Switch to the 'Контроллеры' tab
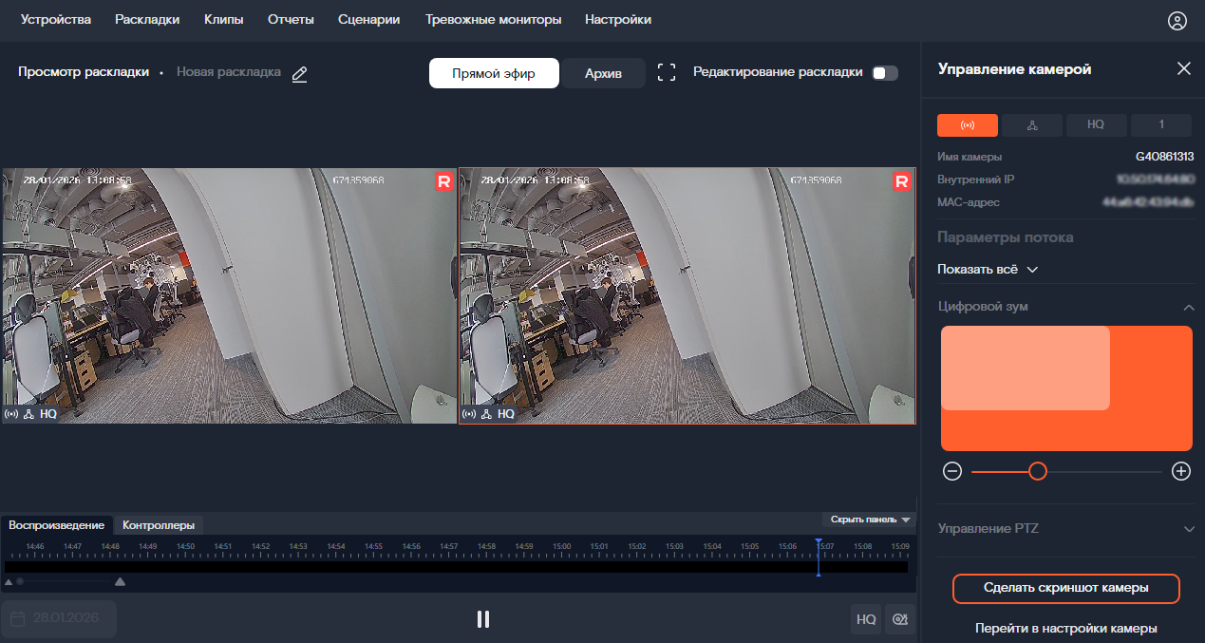Viewport: 1205px width, 643px height. tap(159, 525)
